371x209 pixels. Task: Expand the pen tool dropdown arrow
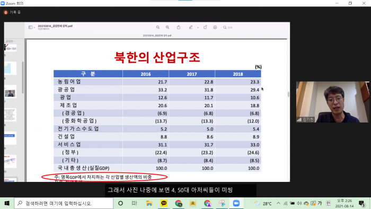click(198, 28)
